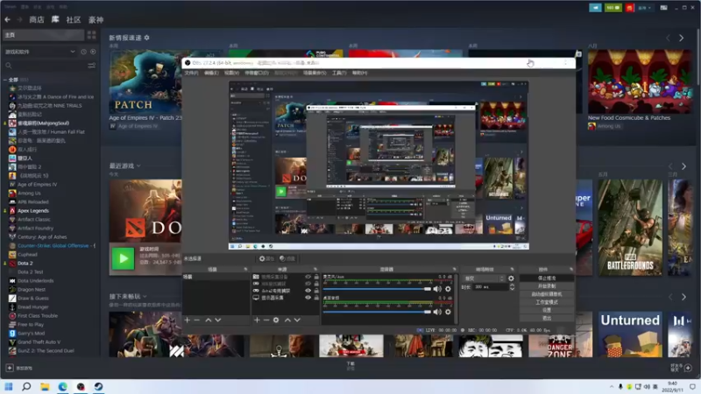Open the Steam library filter options icon
Image resolution: width=701 pixels, height=394 pixels.
click(92, 66)
